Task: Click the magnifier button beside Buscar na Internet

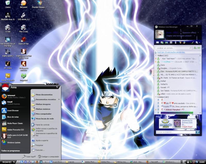Action: (x=198, y=132)
